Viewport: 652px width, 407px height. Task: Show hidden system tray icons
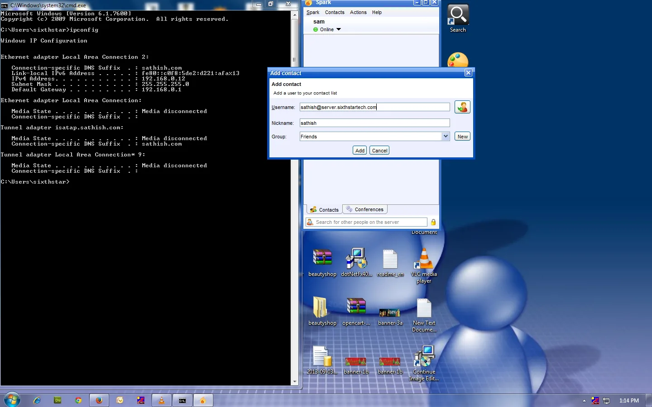click(584, 401)
